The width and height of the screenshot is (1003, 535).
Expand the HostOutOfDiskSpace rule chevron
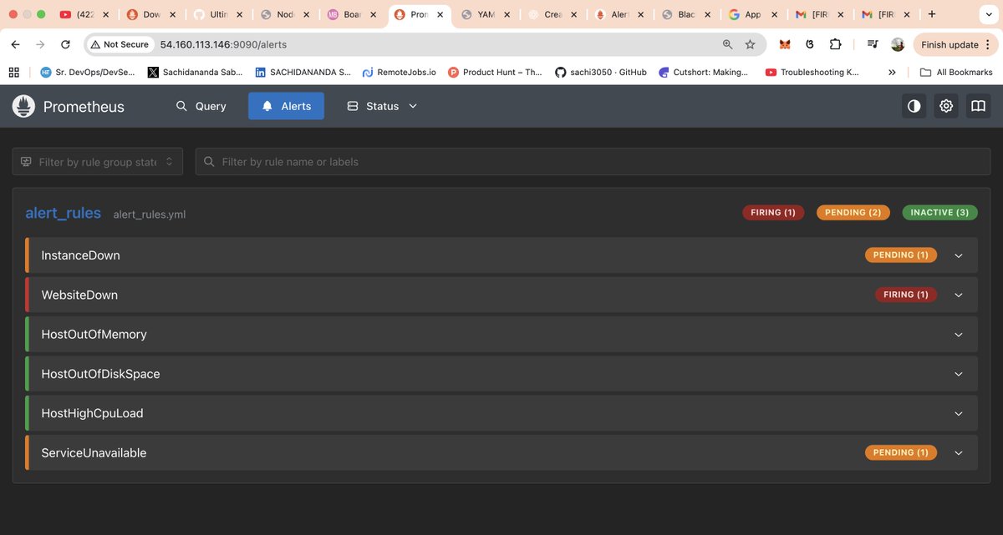(x=959, y=374)
